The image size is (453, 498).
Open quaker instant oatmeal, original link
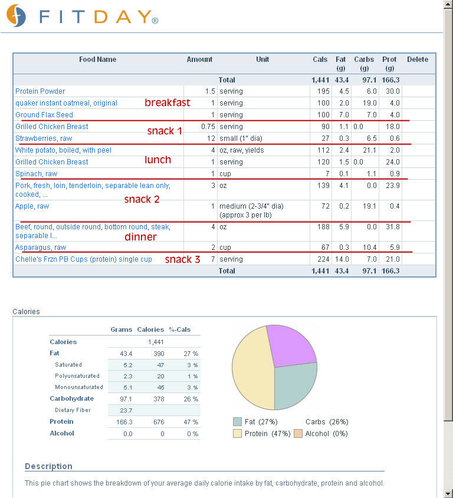[x=66, y=103]
